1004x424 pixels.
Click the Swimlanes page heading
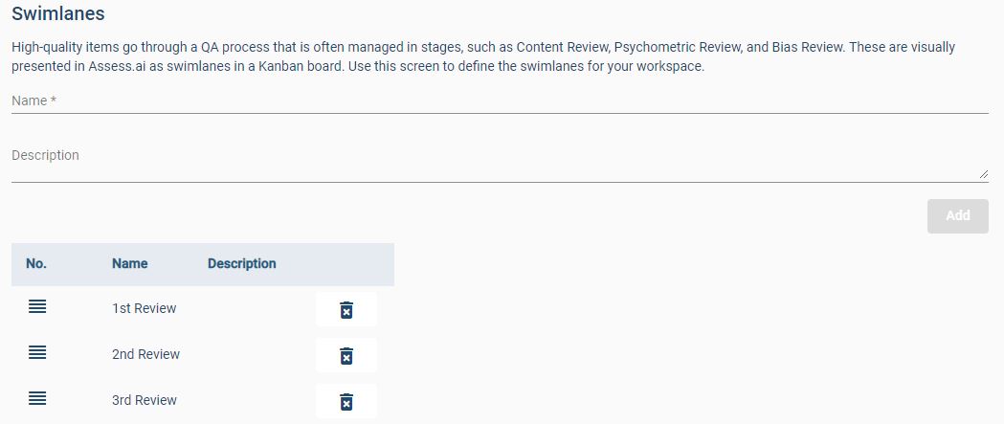(58, 14)
